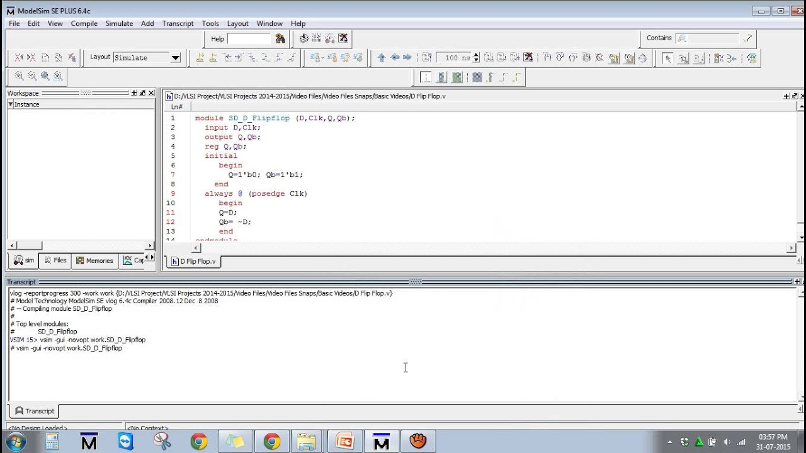Screen dimensions: 806x453
Task: Click the cut icon with red scissors X
Action: (x=19, y=57)
